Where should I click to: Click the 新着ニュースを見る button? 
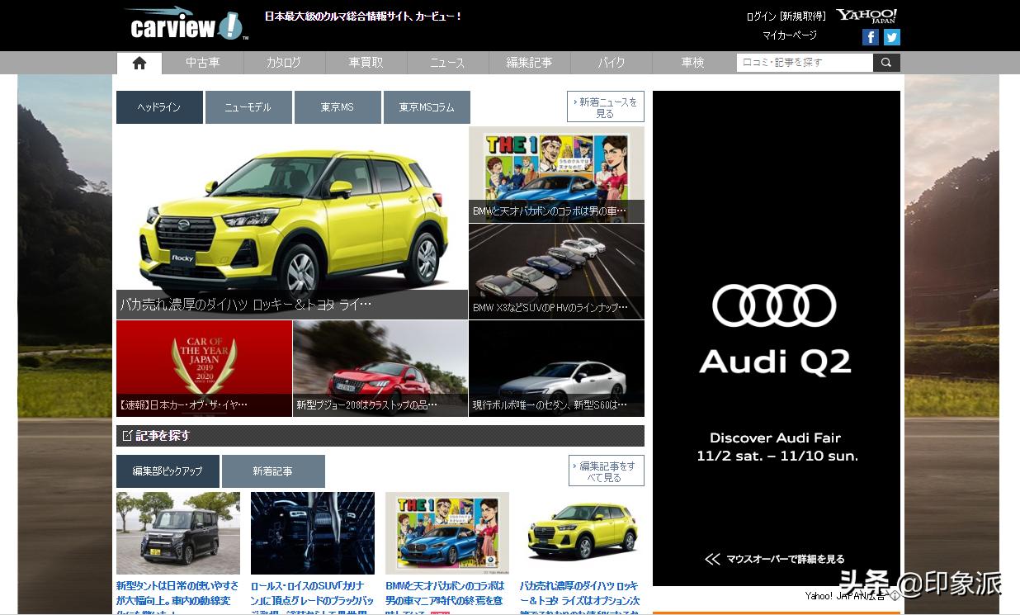[x=606, y=107]
